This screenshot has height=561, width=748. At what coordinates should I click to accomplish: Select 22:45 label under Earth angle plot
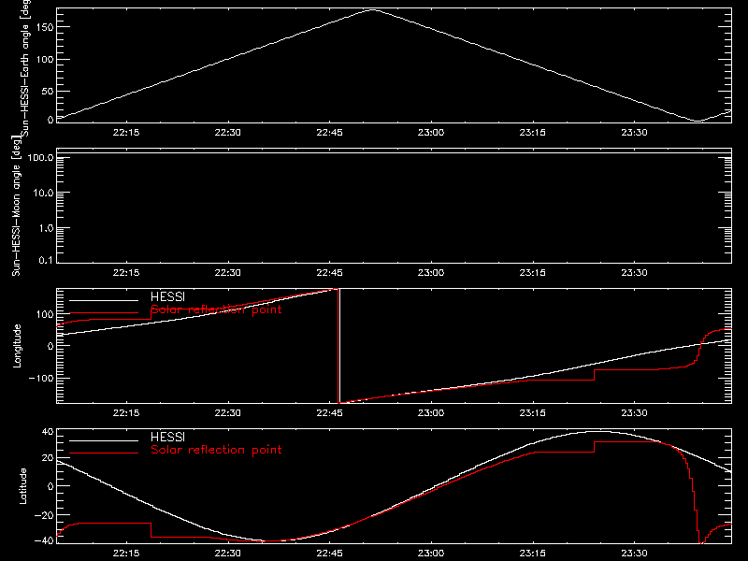click(329, 133)
